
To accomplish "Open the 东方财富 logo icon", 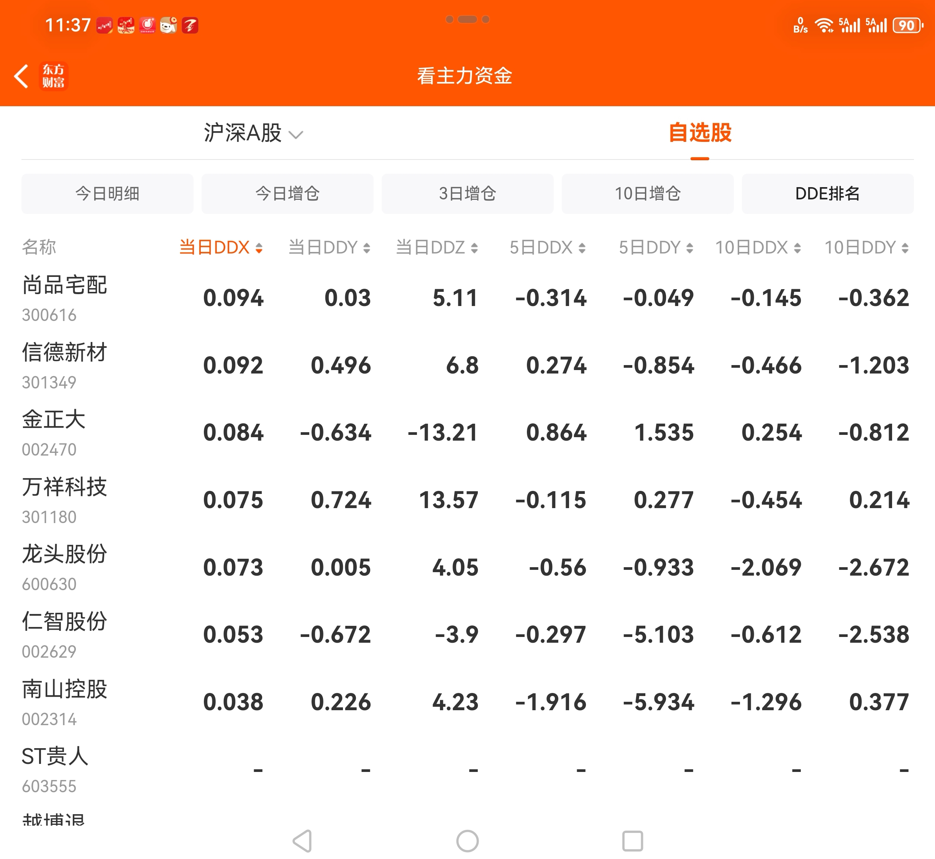I will coord(53,76).
